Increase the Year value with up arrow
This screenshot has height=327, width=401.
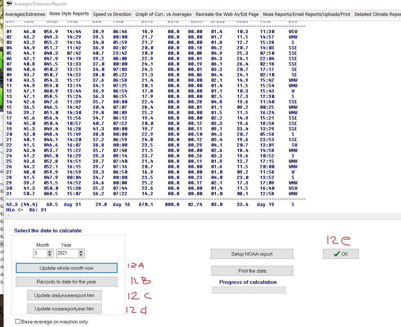click(x=81, y=252)
